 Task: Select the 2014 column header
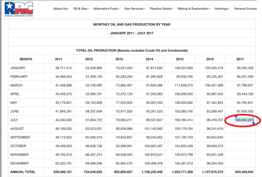click(150, 59)
